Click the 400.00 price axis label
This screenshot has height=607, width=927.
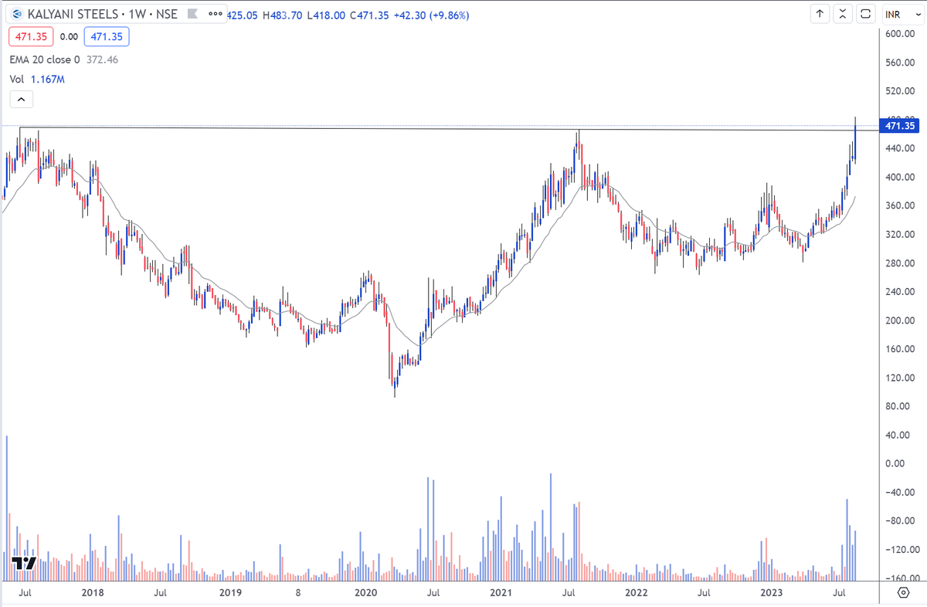(x=900, y=177)
